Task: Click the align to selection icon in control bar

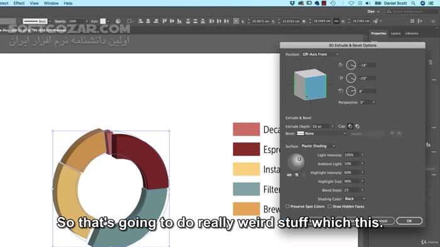Action: coord(129,21)
